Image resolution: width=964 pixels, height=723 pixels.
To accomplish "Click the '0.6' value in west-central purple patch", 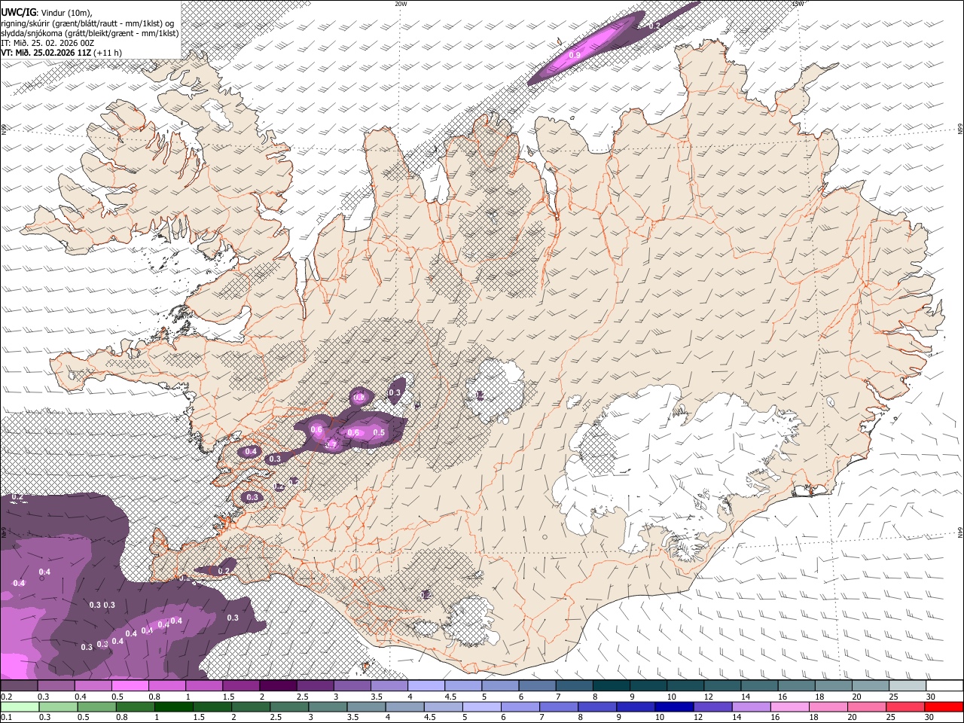I will coord(316,430).
